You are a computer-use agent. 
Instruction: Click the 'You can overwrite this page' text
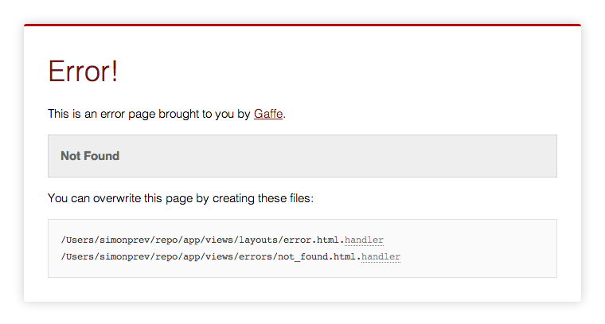pyautogui.click(x=181, y=198)
